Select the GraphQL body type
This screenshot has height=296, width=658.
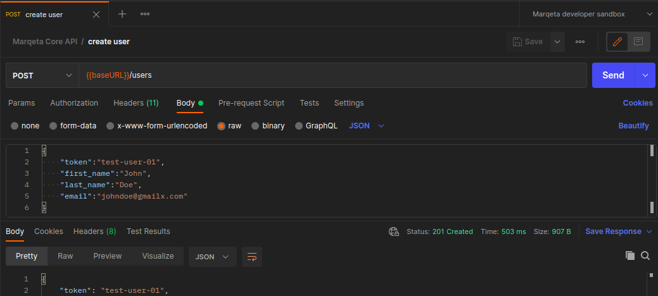click(317, 126)
